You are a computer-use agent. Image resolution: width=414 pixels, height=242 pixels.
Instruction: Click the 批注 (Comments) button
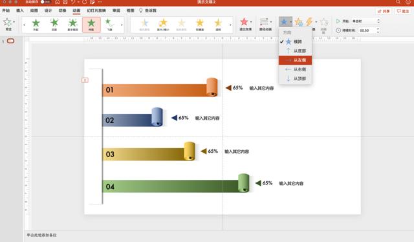(403, 11)
